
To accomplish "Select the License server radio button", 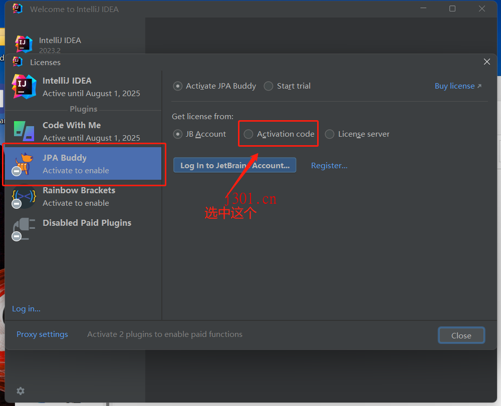I will 357,134.
